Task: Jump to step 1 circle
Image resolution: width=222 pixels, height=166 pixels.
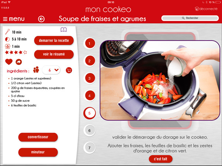Action: click(x=89, y=44)
